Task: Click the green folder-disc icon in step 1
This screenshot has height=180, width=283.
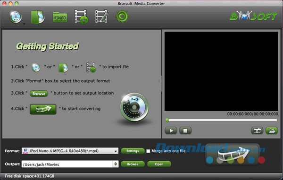Action: [63, 68]
